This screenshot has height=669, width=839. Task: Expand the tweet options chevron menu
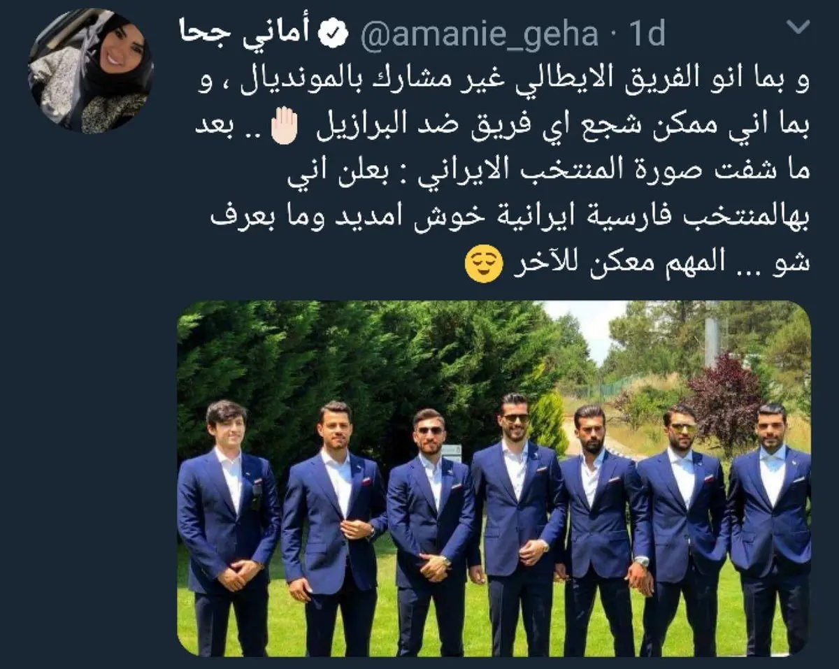pos(798,27)
